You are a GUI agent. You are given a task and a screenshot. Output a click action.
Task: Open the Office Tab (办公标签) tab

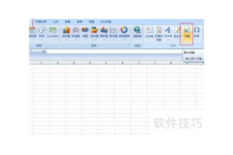pyautogui.click(x=106, y=22)
